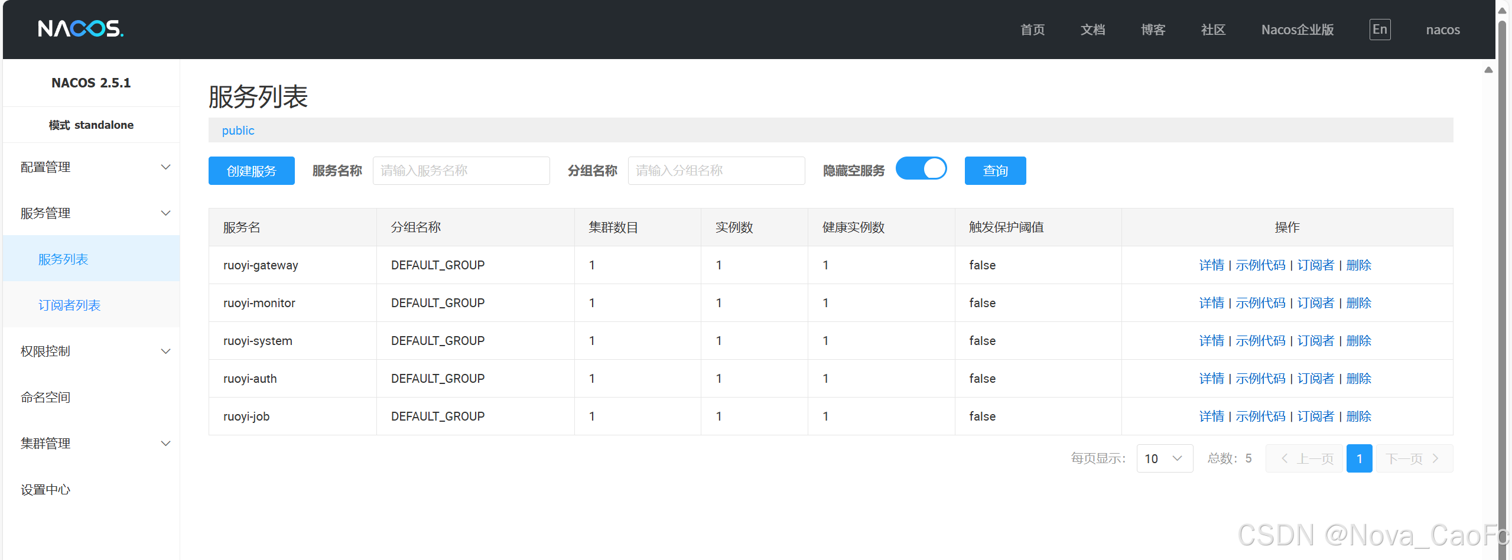Viewport: 1512px width, 560px height.
Task: Click the 创建服务 button
Action: 252,171
